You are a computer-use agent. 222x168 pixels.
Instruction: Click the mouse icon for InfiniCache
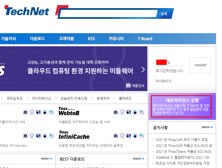(x=135, y=136)
